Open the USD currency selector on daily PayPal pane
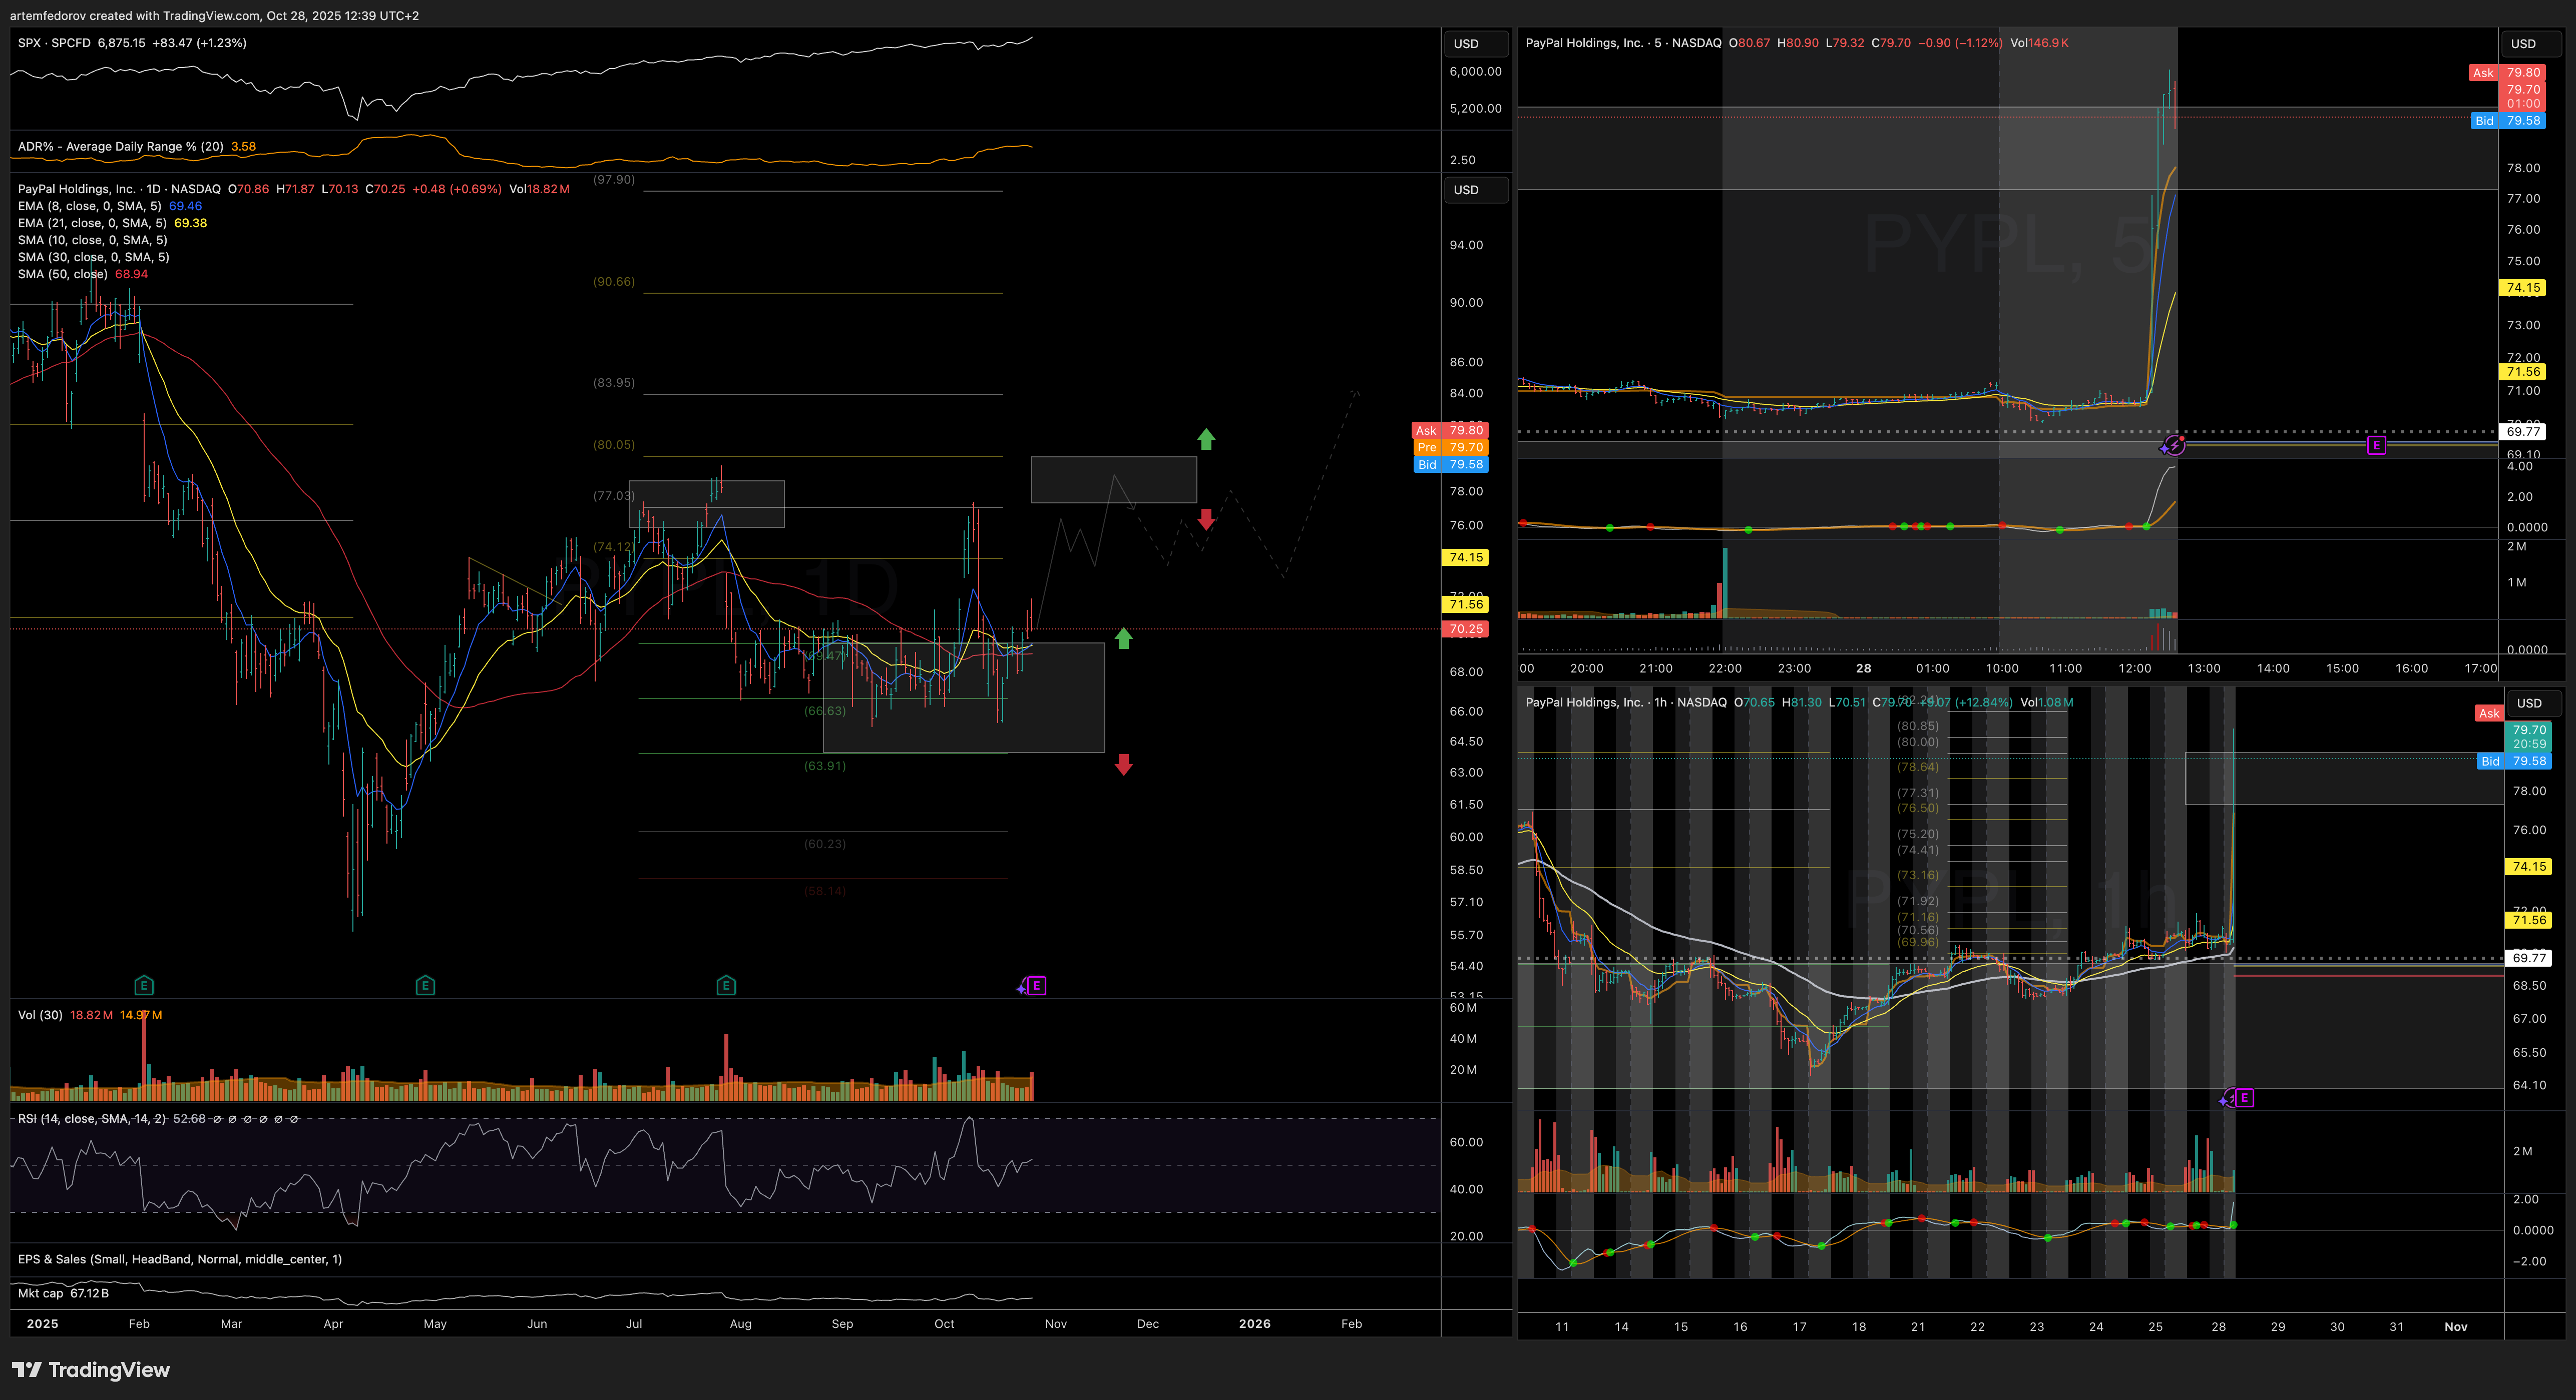Image resolution: width=2576 pixels, height=1400 pixels. click(1475, 190)
